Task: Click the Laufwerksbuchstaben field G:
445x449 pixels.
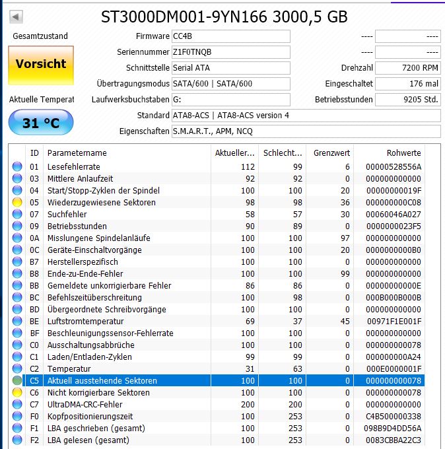Action: [231, 100]
